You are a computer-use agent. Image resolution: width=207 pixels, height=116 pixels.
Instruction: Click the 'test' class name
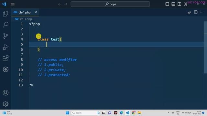coord(55,39)
